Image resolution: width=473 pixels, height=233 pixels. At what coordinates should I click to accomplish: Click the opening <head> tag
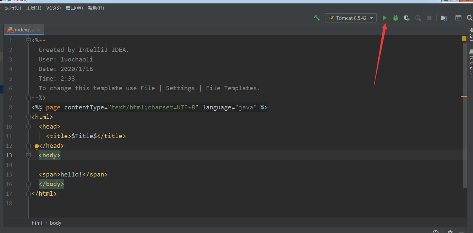(x=50, y=127)
